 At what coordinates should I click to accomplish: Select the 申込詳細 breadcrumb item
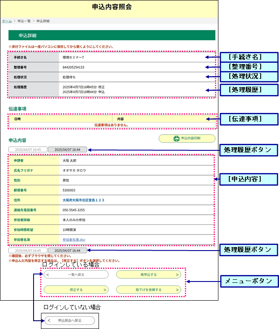click(43, 21)
